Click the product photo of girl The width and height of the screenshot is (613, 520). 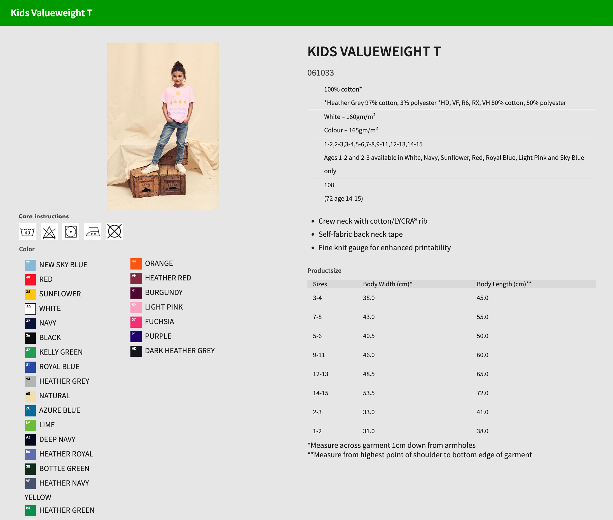tap(163, 126)
